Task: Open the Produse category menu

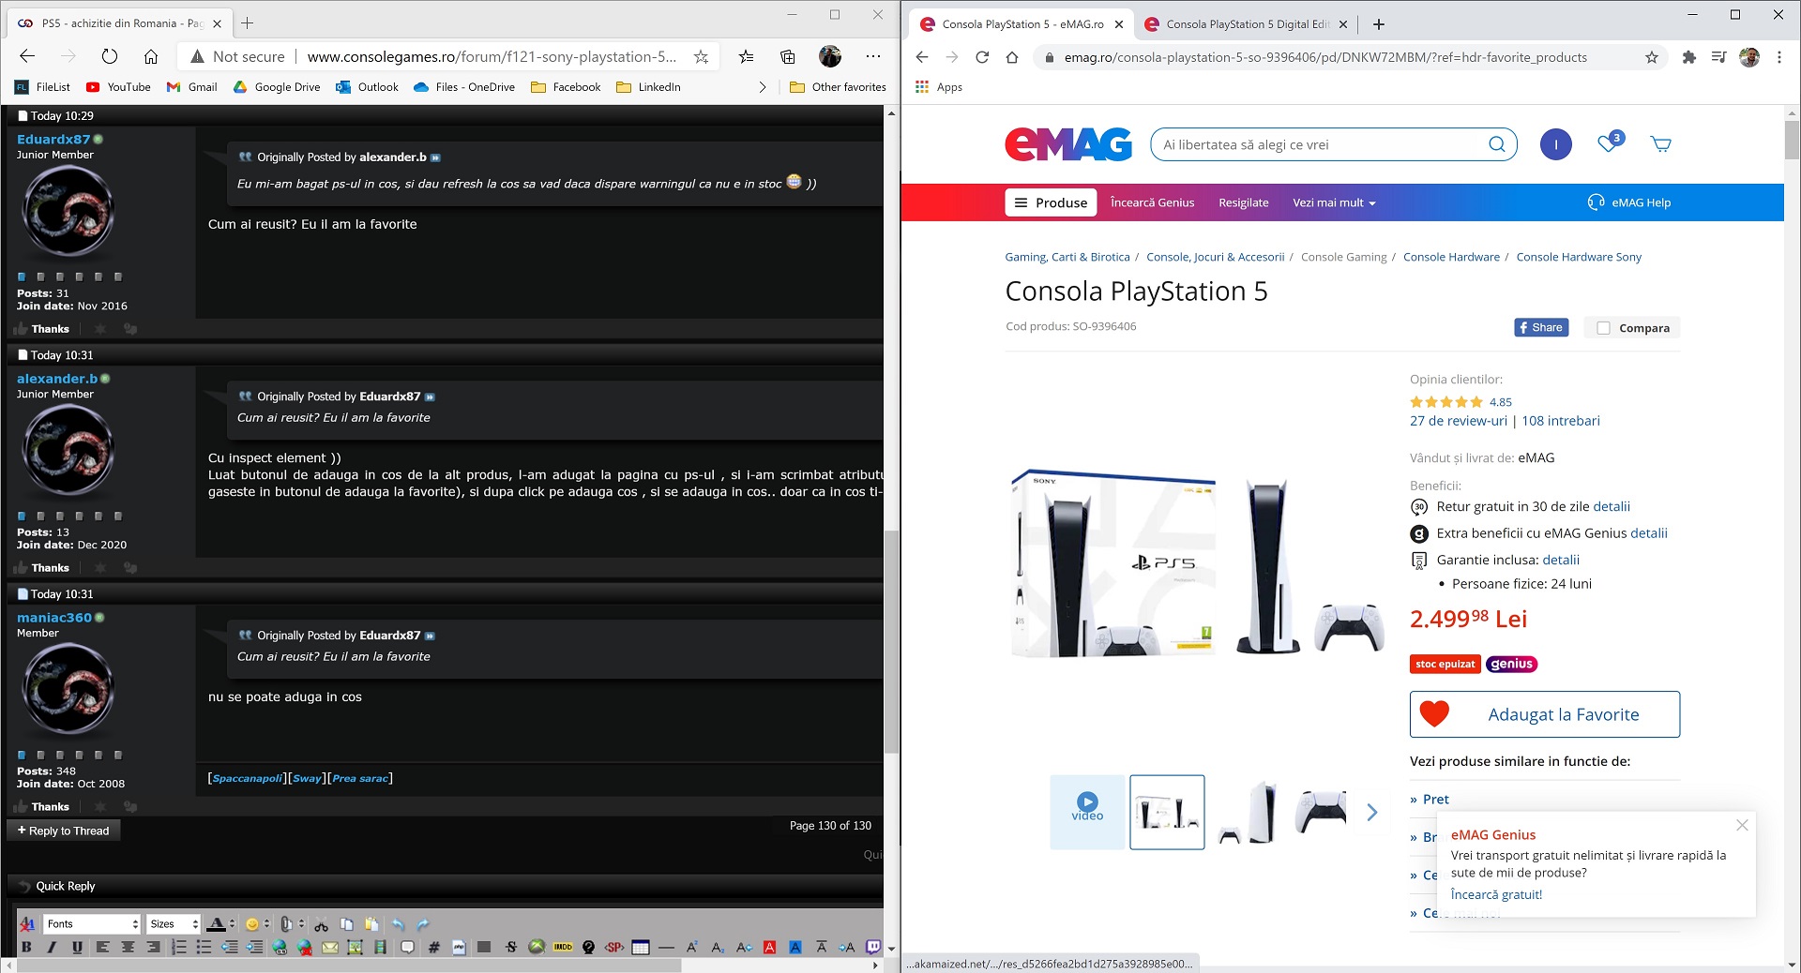Action: pyautogui.click(x=1051, y=202)
